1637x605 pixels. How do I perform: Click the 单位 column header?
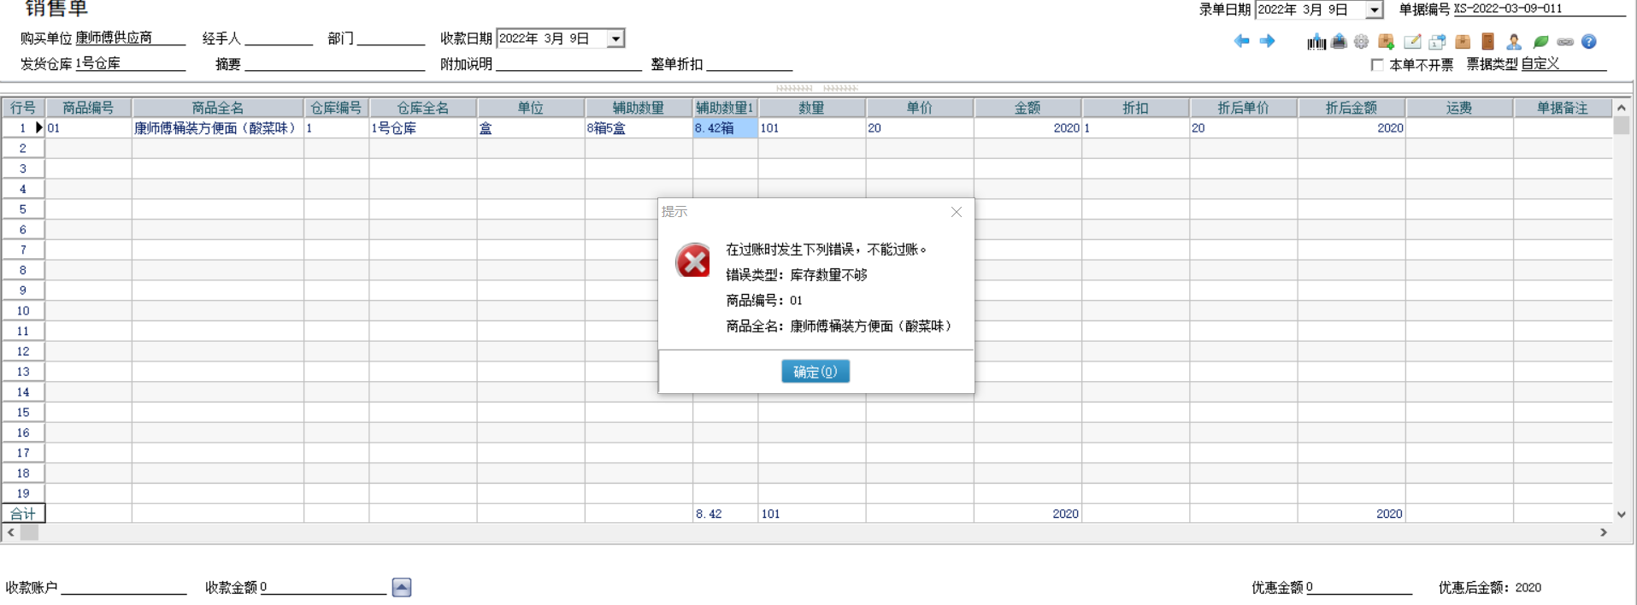(531, 108)
